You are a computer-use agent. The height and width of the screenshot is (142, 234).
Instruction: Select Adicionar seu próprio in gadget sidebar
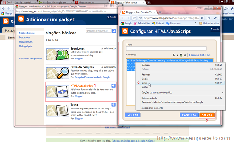tap(30, 59)
